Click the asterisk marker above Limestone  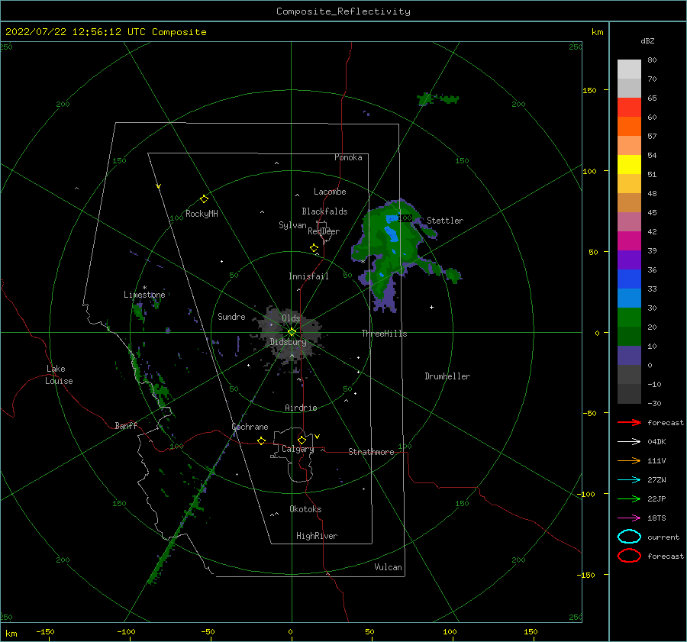point(144,288)
